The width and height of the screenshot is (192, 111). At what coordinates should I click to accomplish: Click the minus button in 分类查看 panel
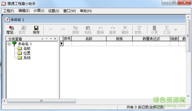[47, 39]
